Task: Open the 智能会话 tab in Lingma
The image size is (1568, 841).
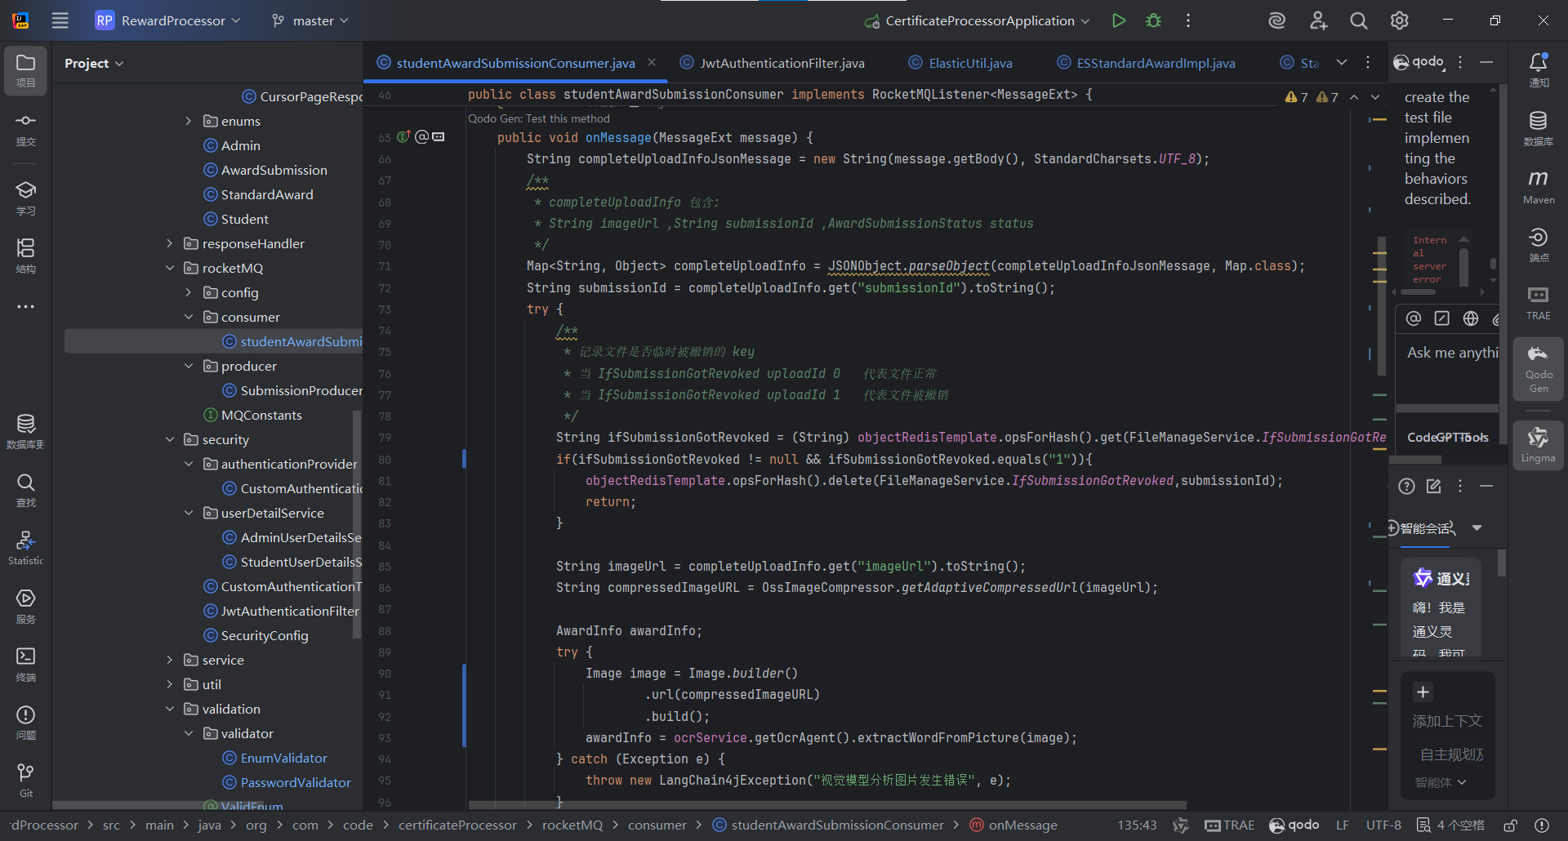Action: coord(1425,528)
